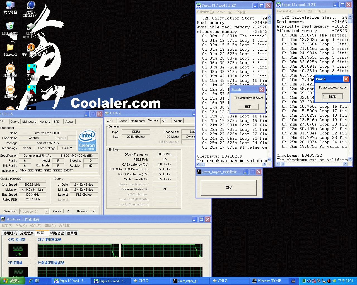Click 確定 in left Finish dialog
This screenshot has height=285, width=357.
tap(248, 107)
